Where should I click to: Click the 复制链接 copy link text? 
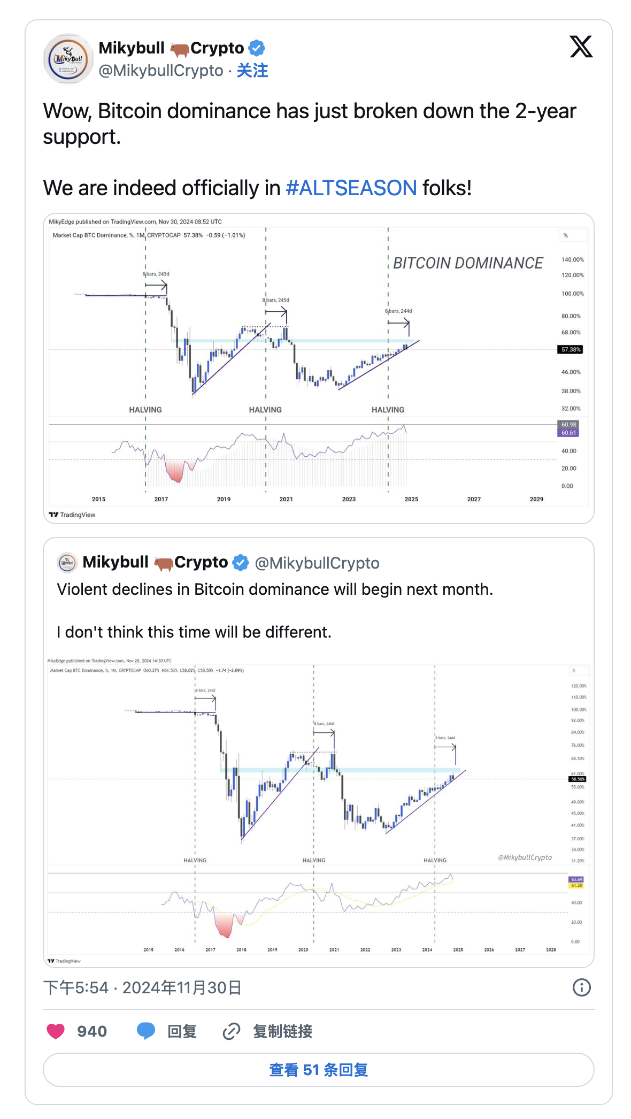[x=282, y=1031]
